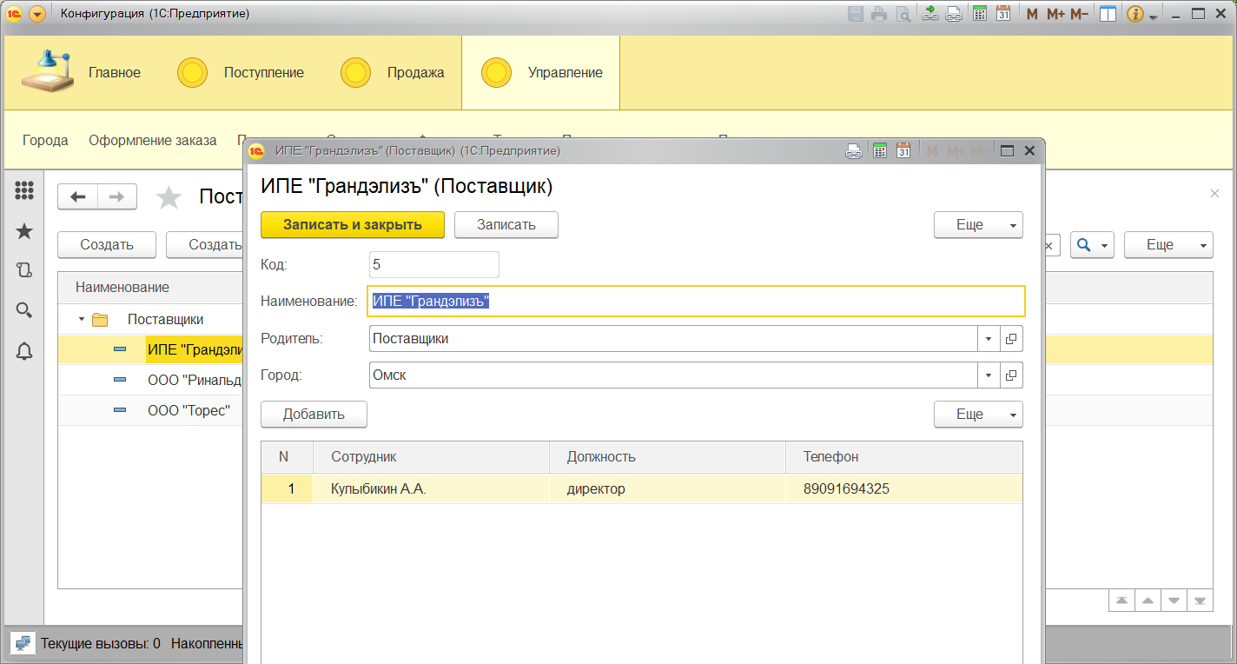Open the Родитель value form button

(x=1012, y=338)
